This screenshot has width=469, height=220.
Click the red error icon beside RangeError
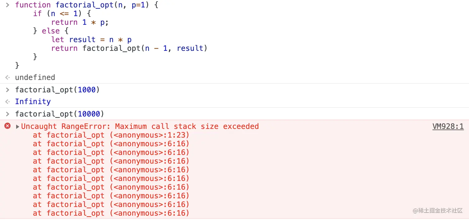pyautogui.click(x=7, y=126)
